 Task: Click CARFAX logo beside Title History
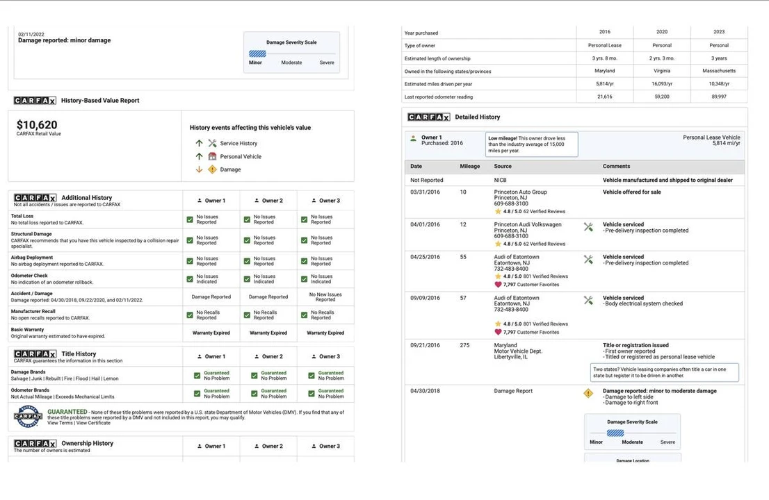click(35, 353)
